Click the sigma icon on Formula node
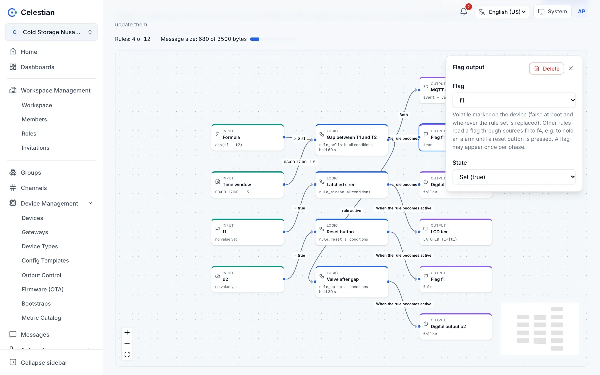Viewport: 600px width, 375px height. click(x=218, y=134)
